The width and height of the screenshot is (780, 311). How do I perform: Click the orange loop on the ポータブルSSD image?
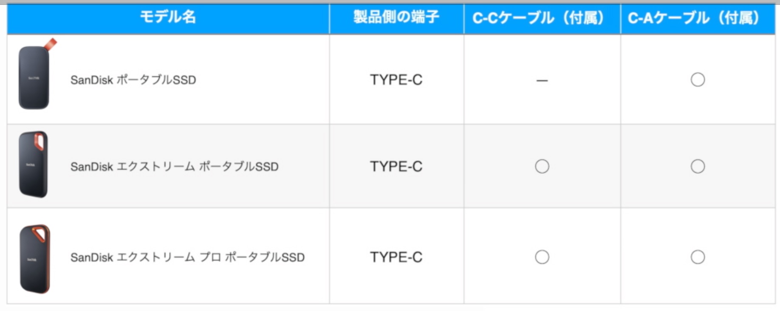click(x=51, y=44)
